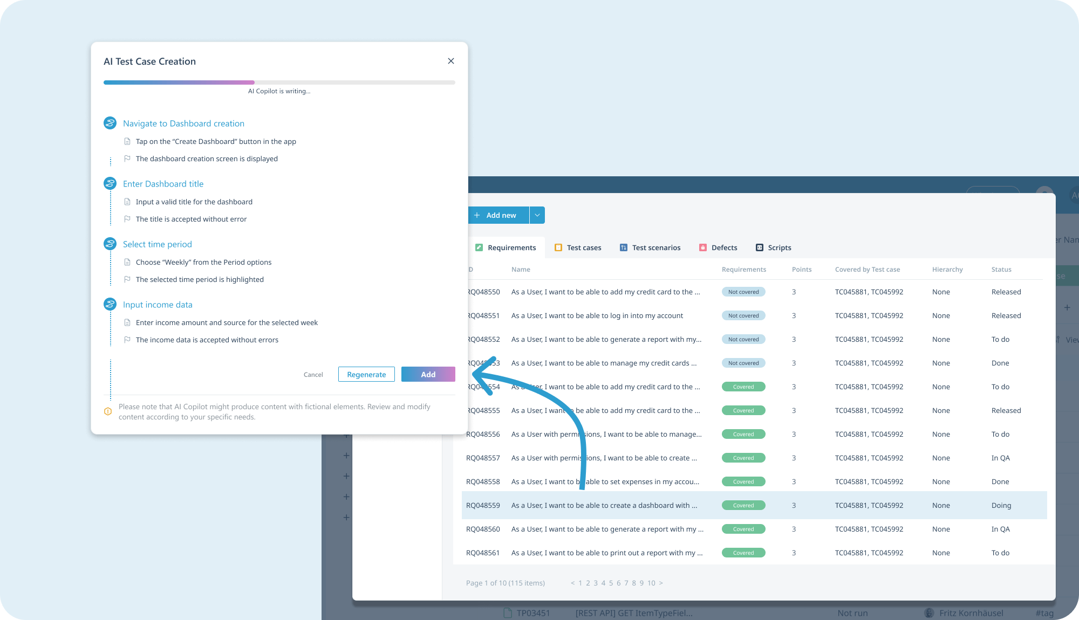Screen dimensions: 1079x620
Task: Click the Enter Dashboard title step icon
Action: [110, 183]
